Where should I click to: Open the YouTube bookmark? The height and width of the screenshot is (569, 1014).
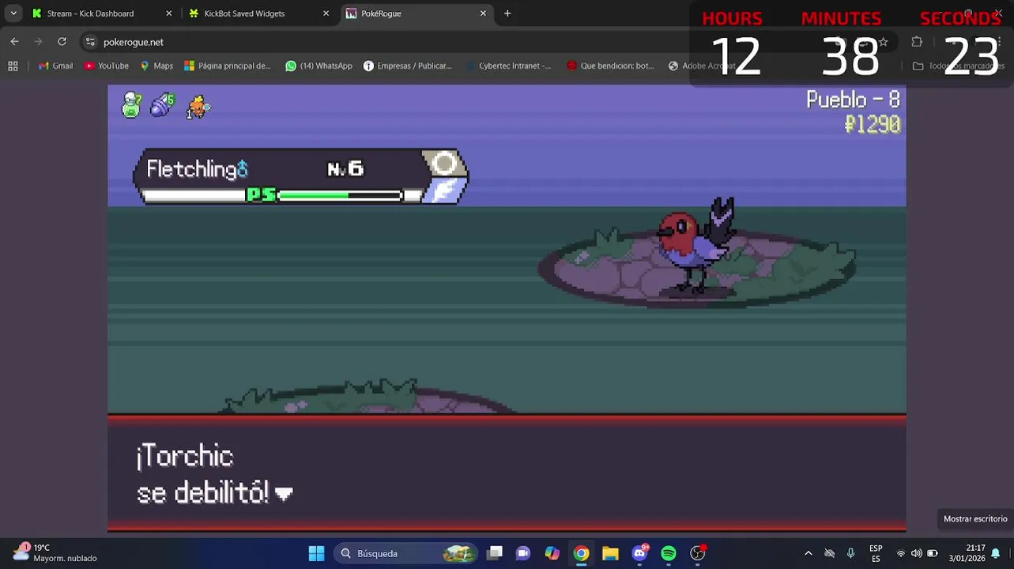point(107,66)
